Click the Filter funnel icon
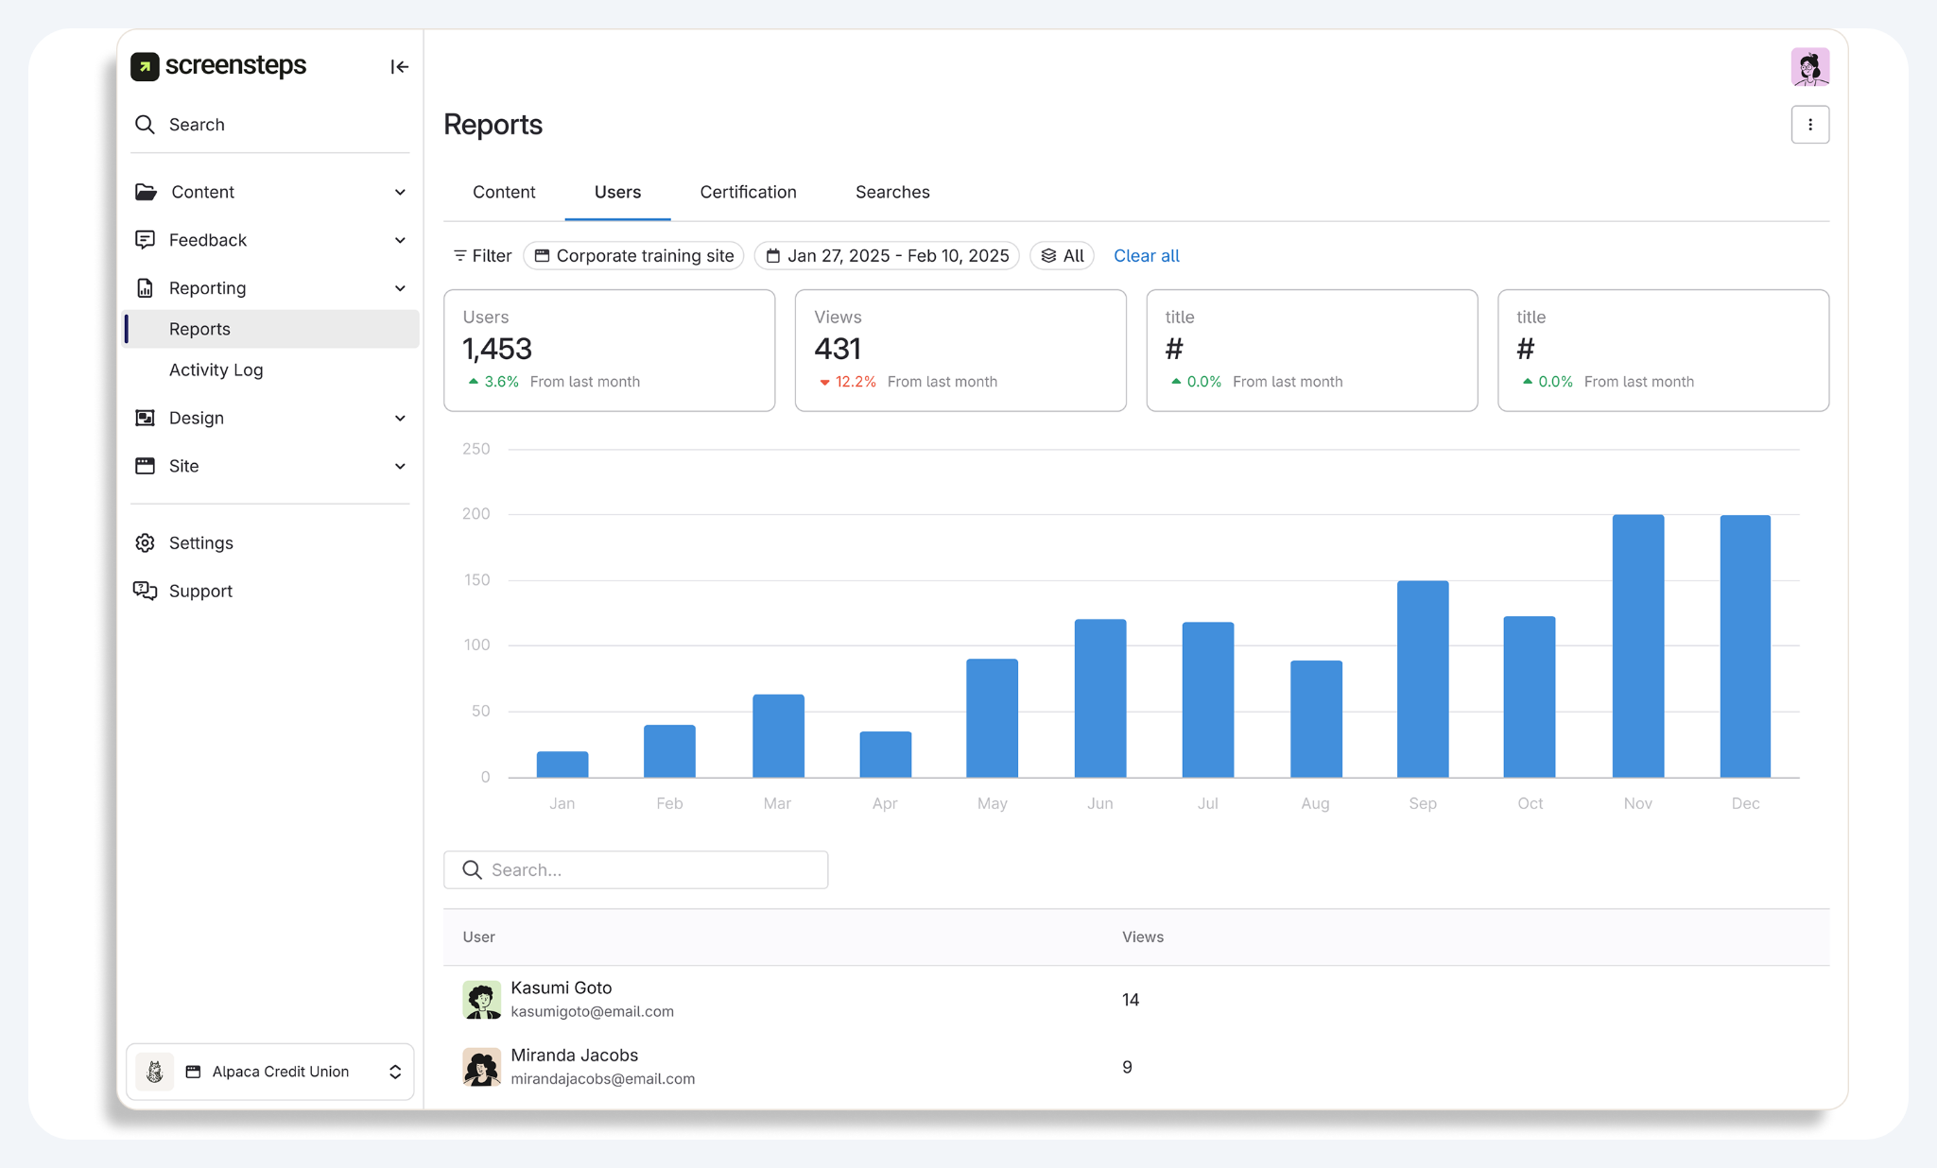Image resolution: width=1937 pixels, height=1168 pixels. click(x=460, y=256)
